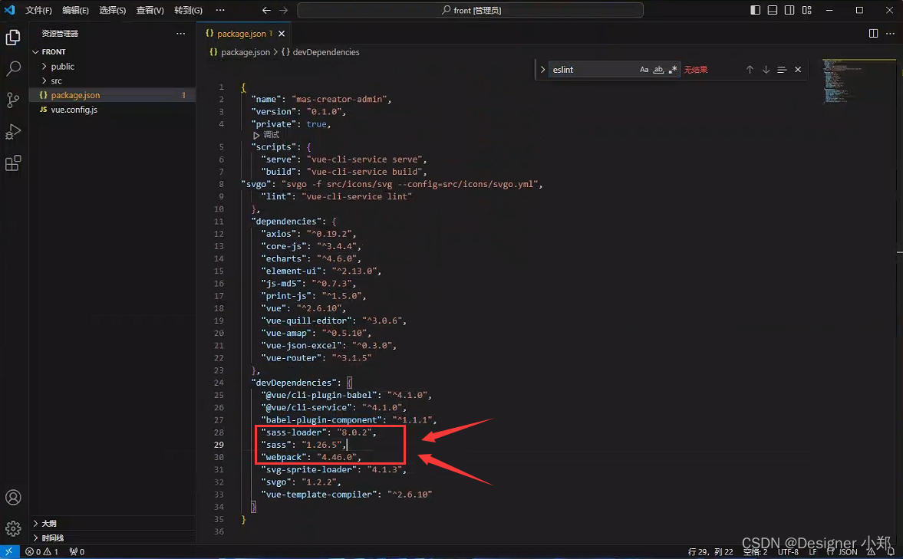This screenshot has width=903, height=559.
Task: Expand the 时间线 timeline section
Action: point(112,538)
